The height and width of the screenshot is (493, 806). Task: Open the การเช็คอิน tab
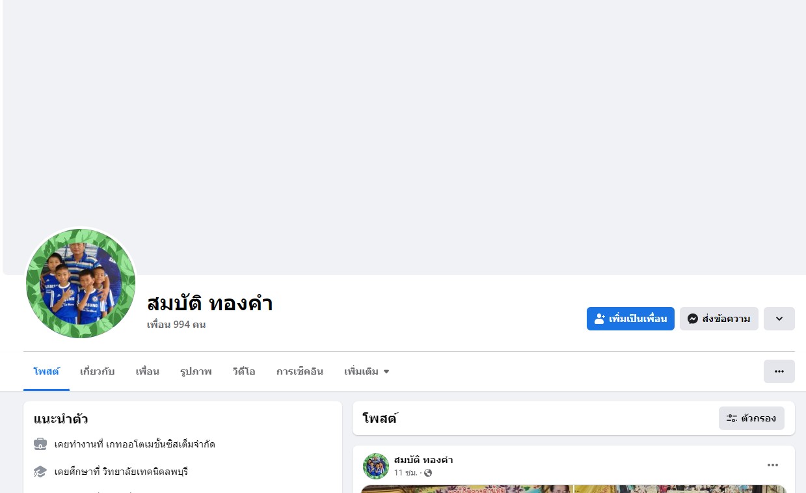click(x=300, y=371)
